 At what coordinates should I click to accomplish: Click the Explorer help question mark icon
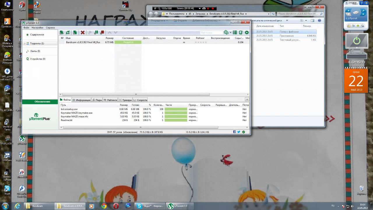coord(320,20)
